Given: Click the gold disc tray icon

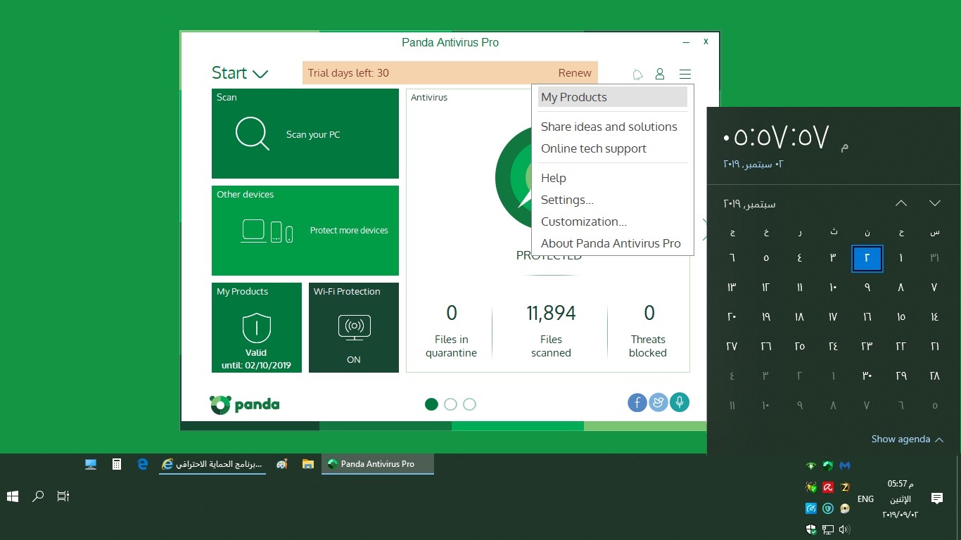Looking at the screenshot, I should 845,508.
